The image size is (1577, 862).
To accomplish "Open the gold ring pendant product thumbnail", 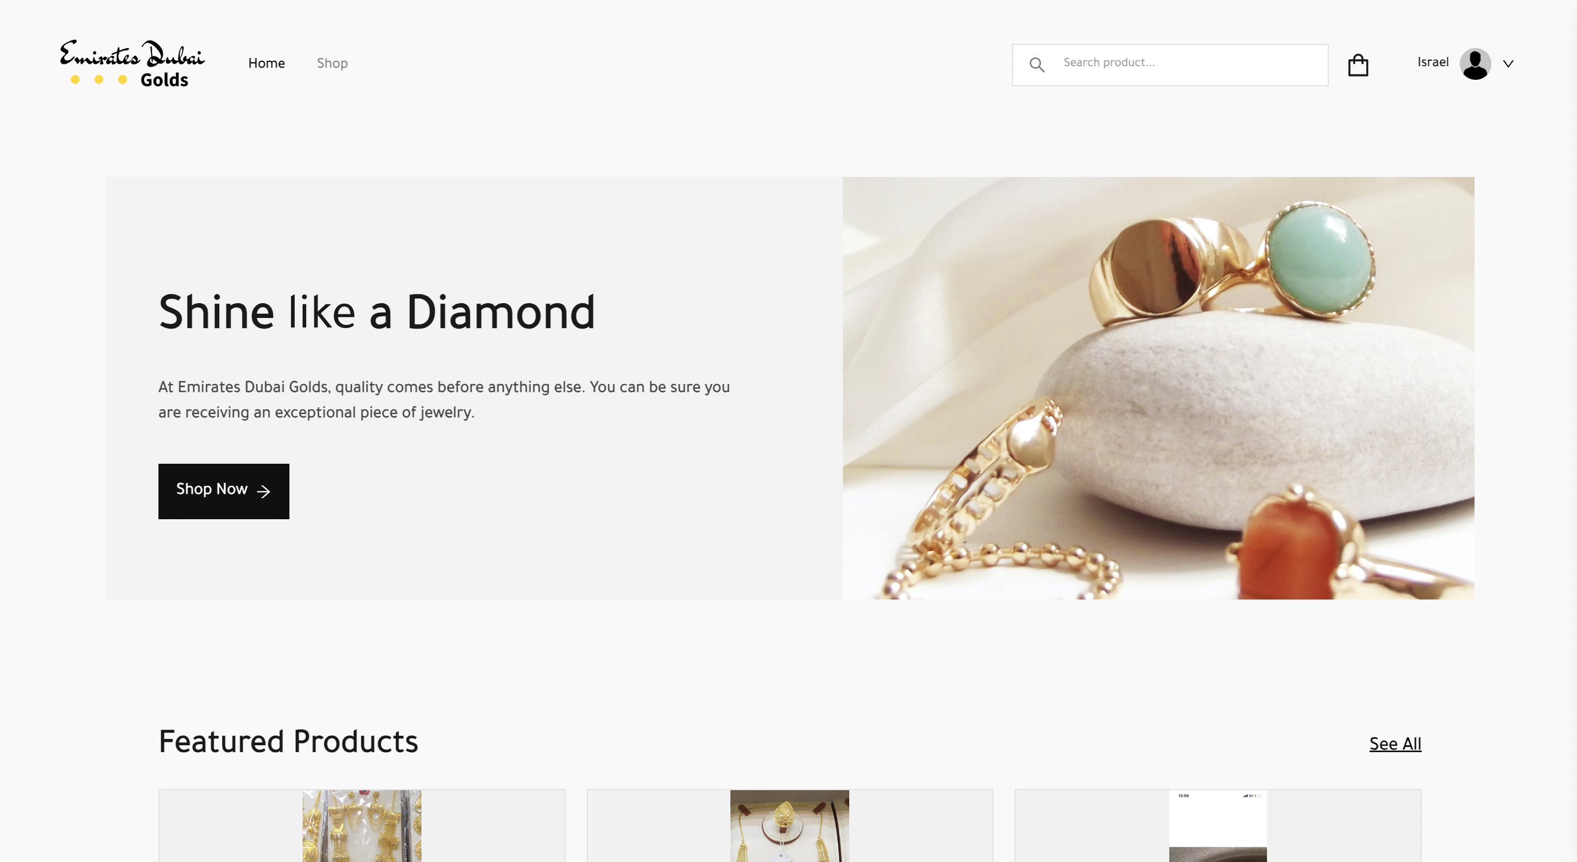I will click(x=789, y=826).
